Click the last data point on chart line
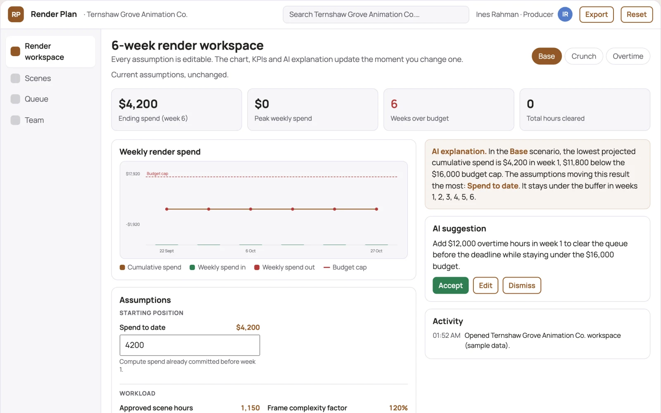Viewport: 661px width, 413px height. pyautogui.click(x=376, y=209)
